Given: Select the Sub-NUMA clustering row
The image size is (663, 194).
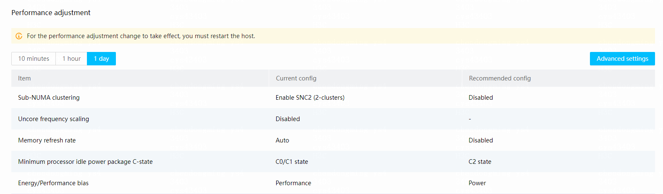Looking at the screenshot, I should 333,98.
